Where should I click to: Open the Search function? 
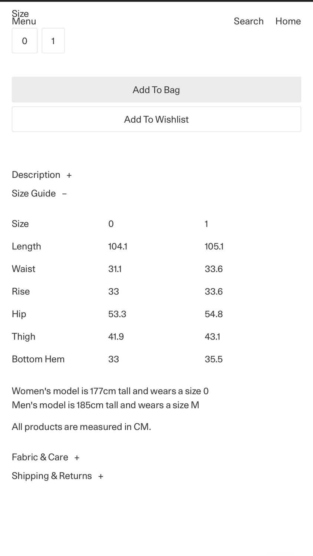[x=248, y=21]
